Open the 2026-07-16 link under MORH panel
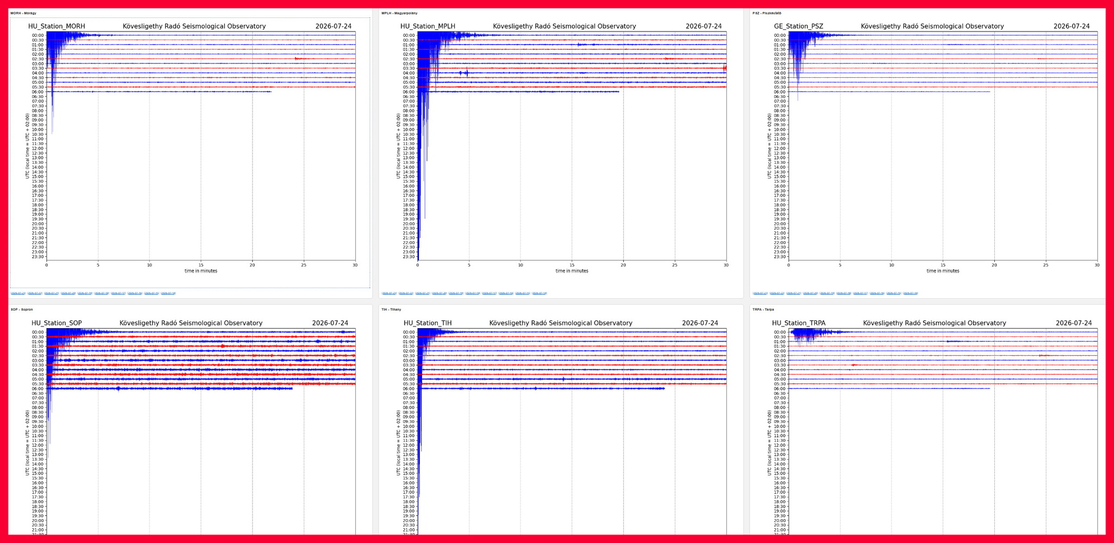The image size is (1114, 543). (x=135, y=293)
